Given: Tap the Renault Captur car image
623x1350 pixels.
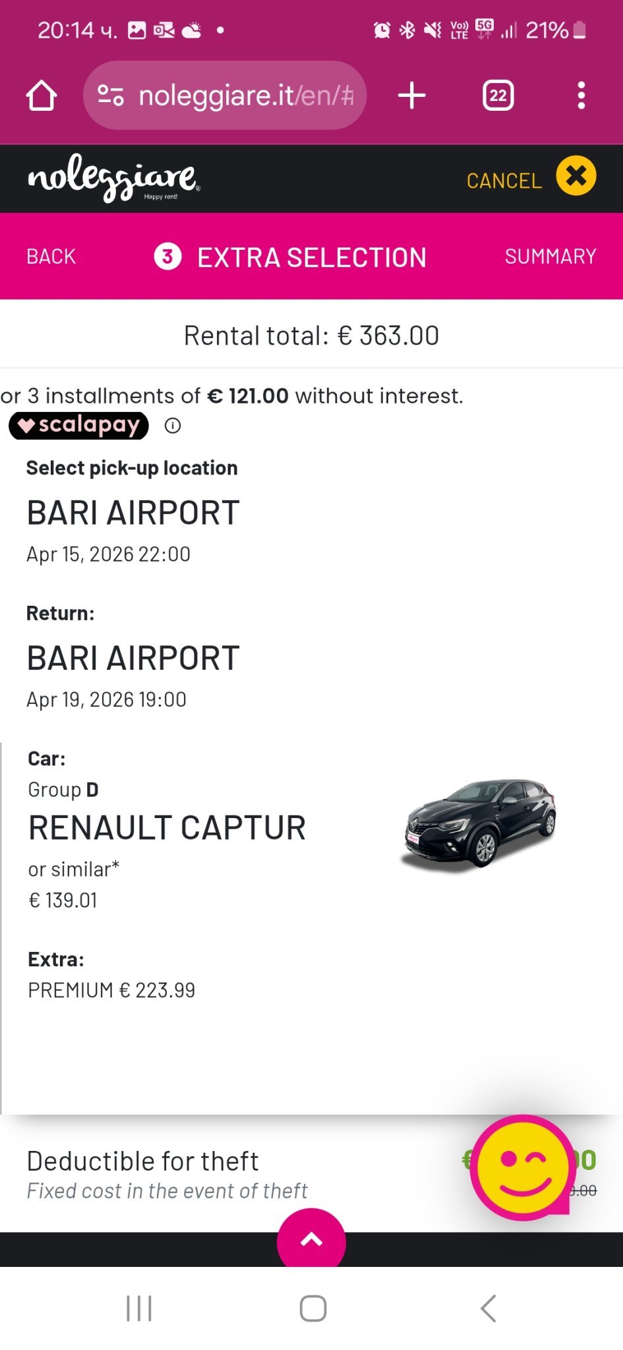Looking at the screenshot, I should pos(479,824).
